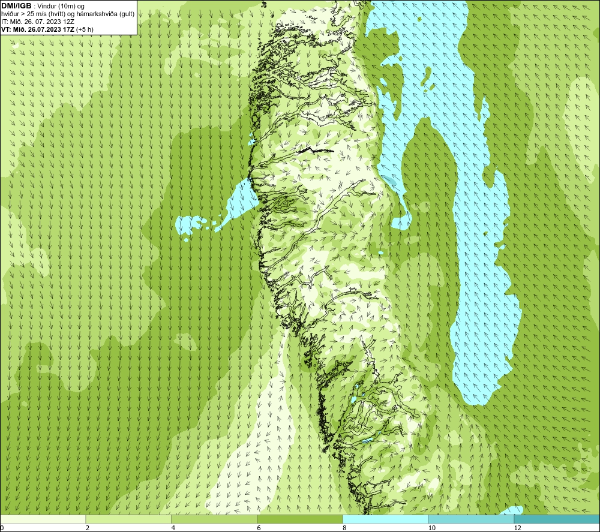Screen dimensions: 600x532
Task: Click the light cyan 8–10 legend swatch
Action: pos(386,519)
